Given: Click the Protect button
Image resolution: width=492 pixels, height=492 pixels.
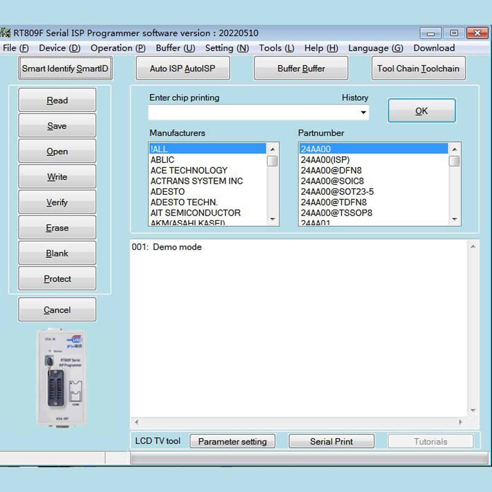Looking at the screenshot, I should pyautogui.click(x=57, y=278).
